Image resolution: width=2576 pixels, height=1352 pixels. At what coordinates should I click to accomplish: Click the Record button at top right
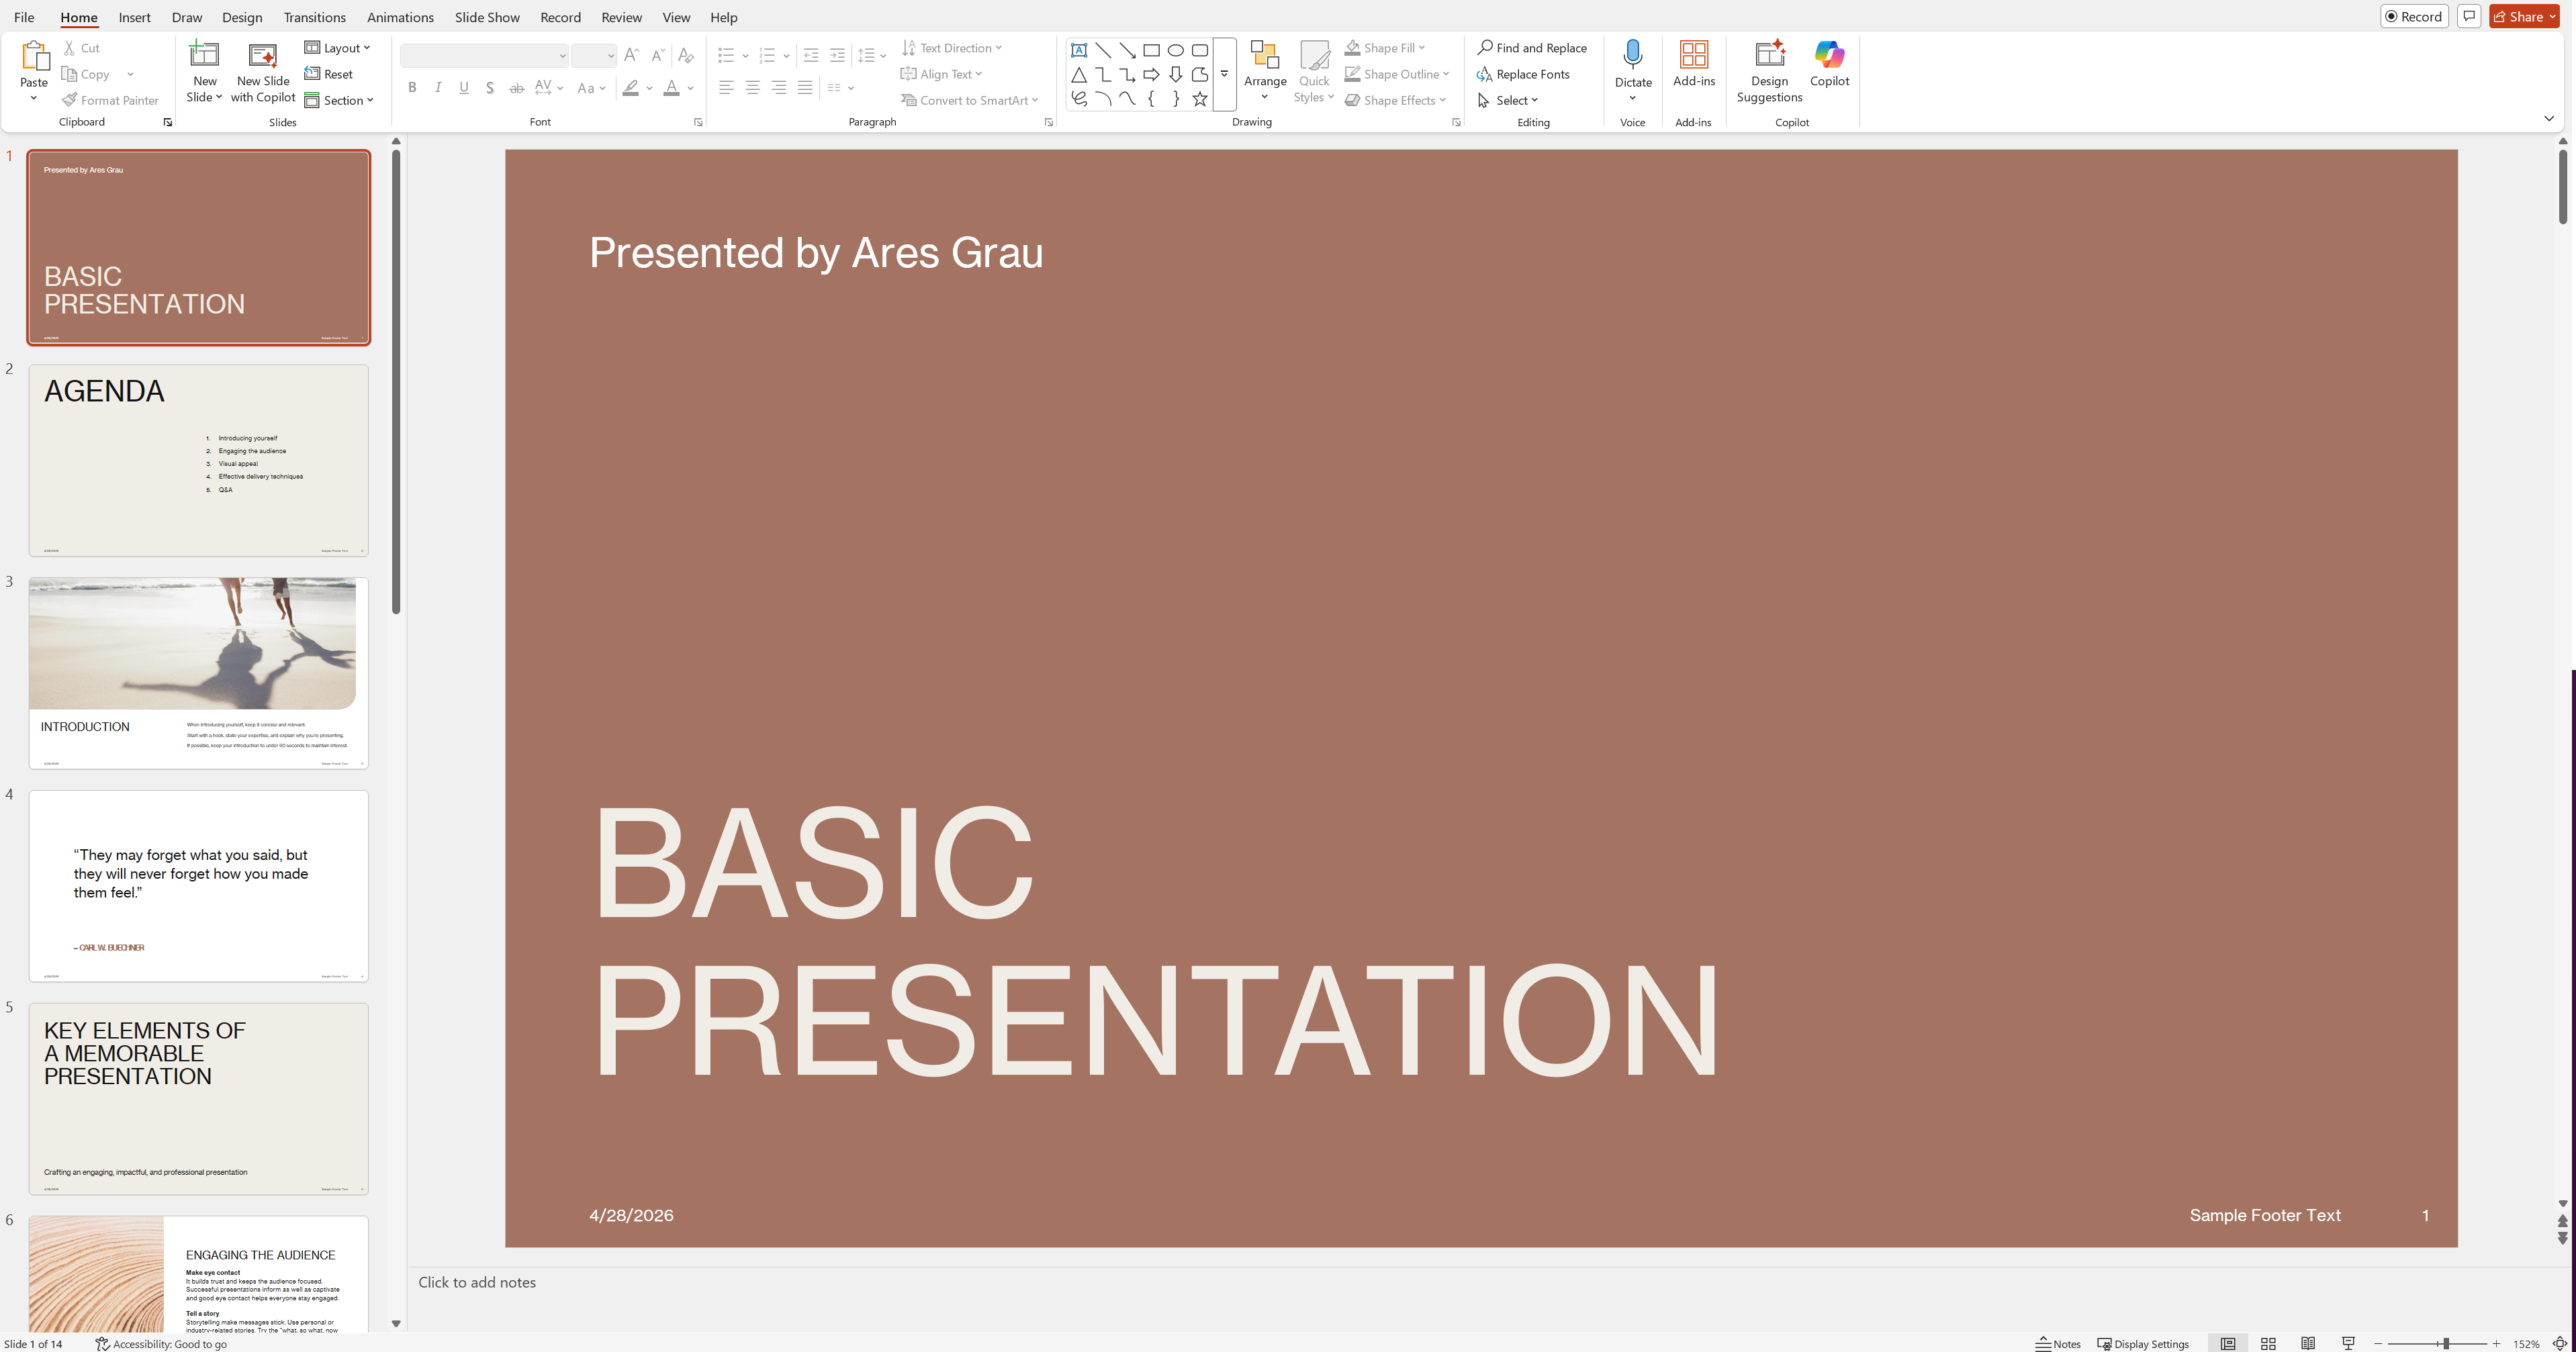pyautogui.click(x=2414, y=16)
